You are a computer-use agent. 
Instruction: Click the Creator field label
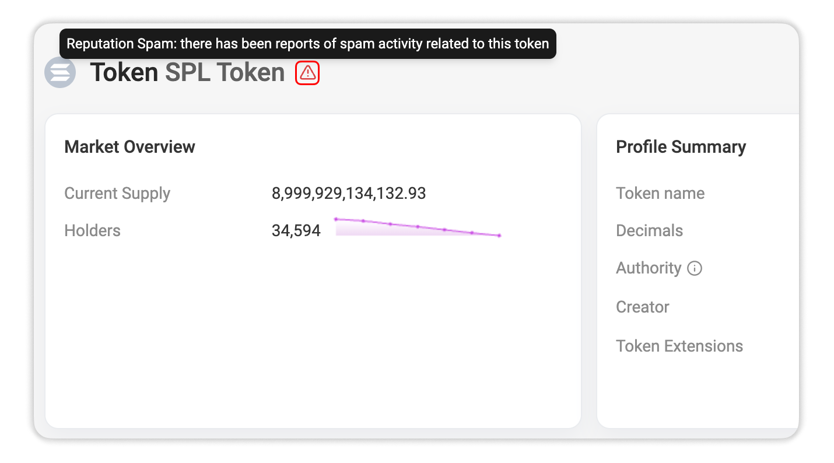642,307
